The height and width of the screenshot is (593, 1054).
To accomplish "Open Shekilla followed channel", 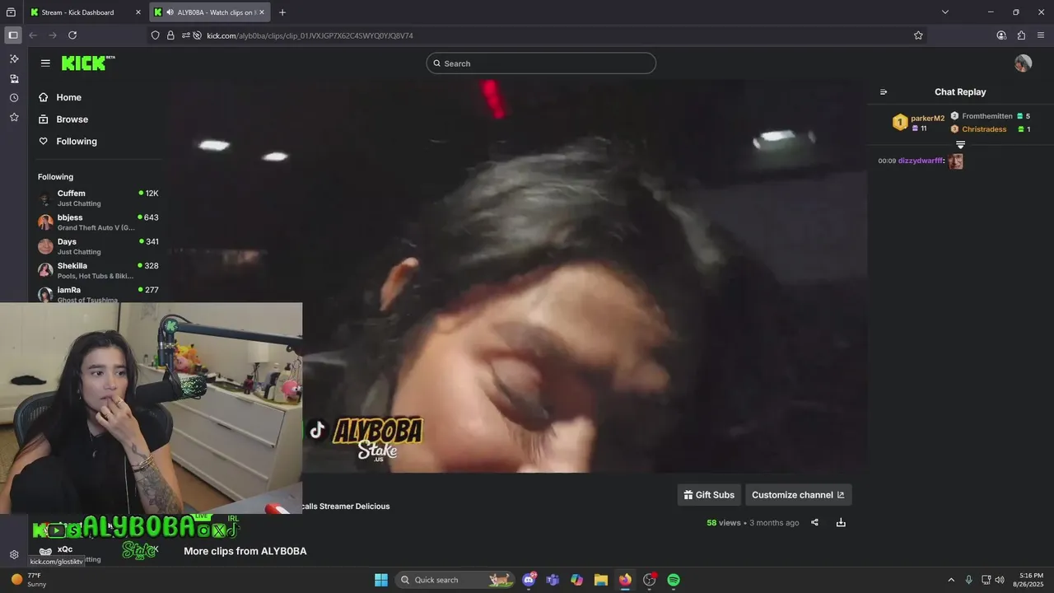I will tap(98, 271).
